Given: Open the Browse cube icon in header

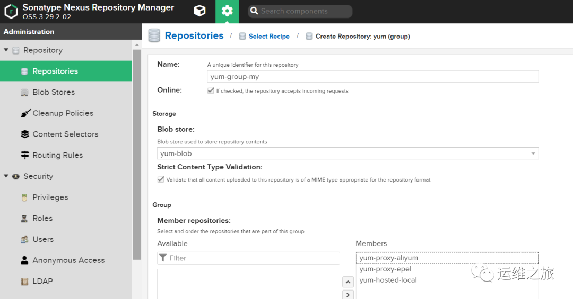Looking at the screenshot, I should 199,11.
